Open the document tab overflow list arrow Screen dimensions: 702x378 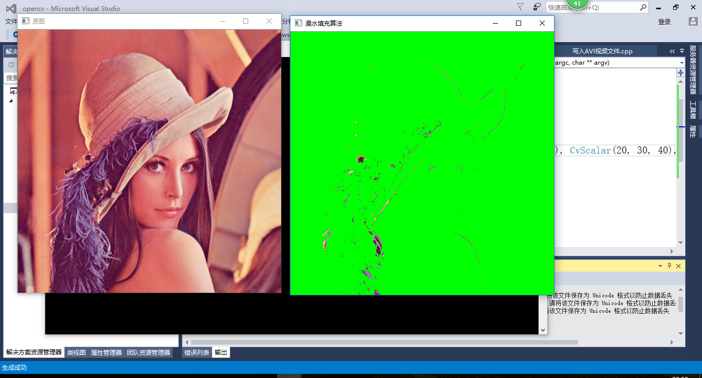[x=682, y=51]
